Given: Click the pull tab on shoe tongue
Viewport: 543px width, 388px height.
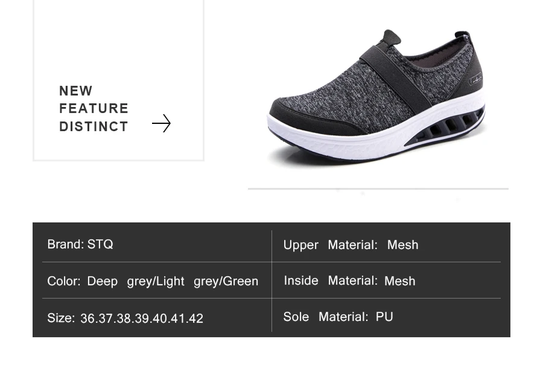Looking at the screenshot, I should coord(392,37).
